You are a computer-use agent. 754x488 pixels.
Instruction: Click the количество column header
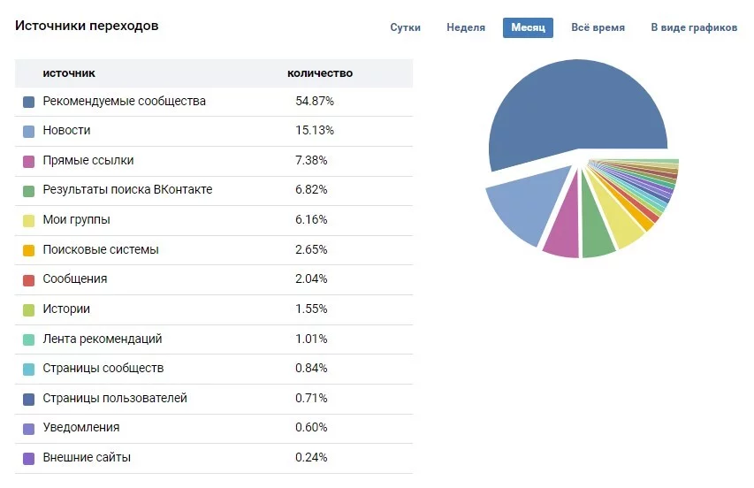coord(320,73)
